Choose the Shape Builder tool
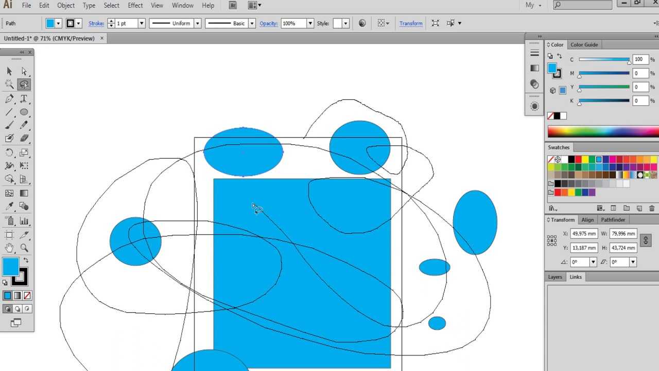The height and width of the screenshot is (371, 659). click(9, 179)
